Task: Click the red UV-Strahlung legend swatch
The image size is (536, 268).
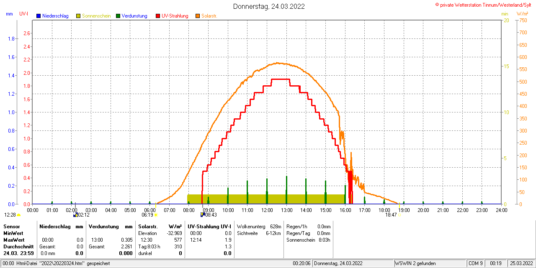Action: tap(158, 16)
